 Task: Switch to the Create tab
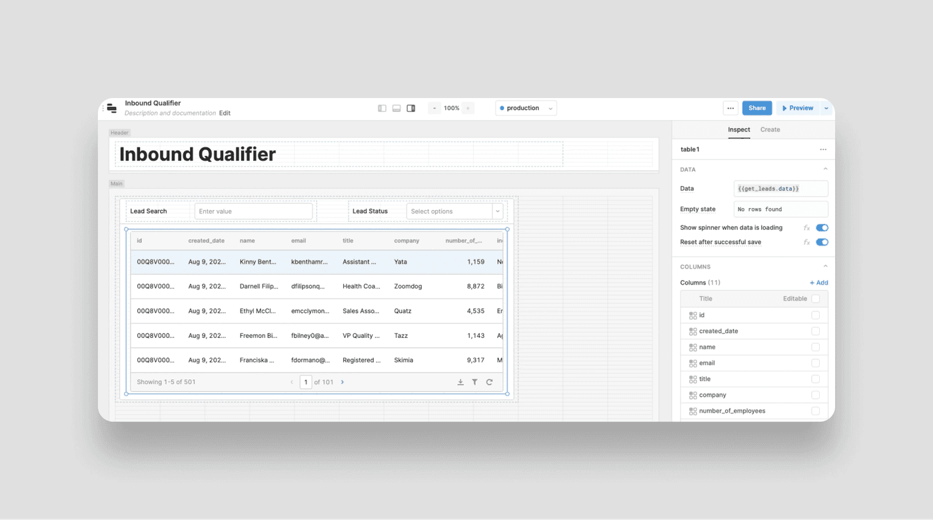coord(770,130)
